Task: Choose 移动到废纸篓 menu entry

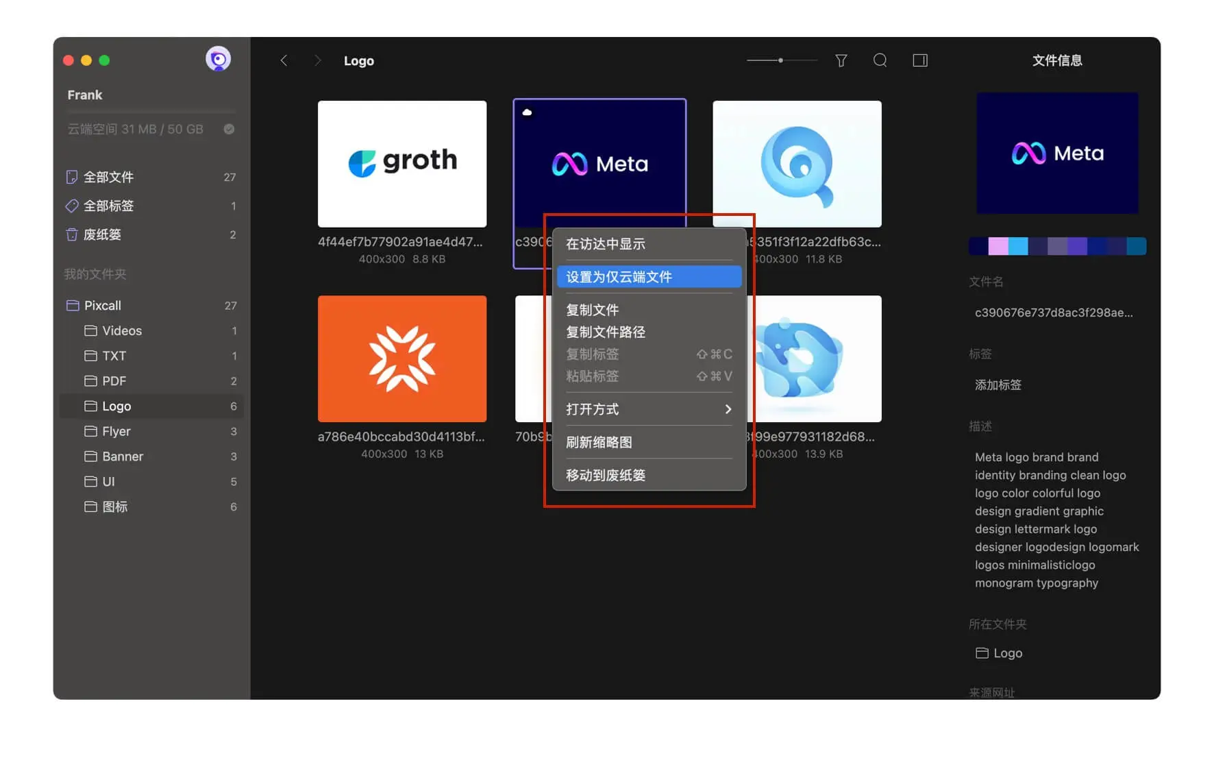Action: (x=649, y=475)
